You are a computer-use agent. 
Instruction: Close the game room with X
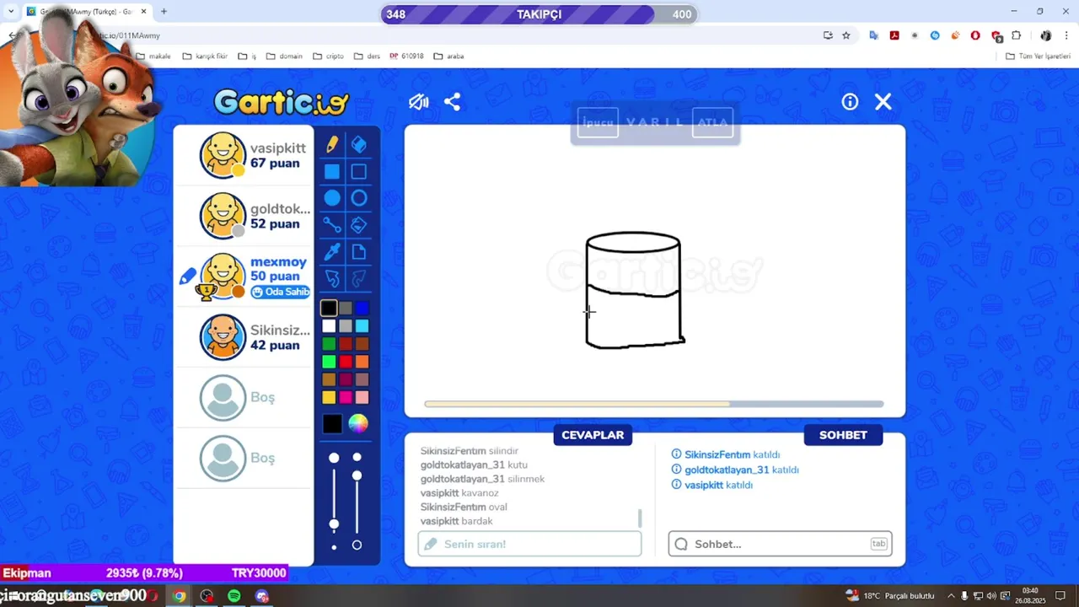883,102
